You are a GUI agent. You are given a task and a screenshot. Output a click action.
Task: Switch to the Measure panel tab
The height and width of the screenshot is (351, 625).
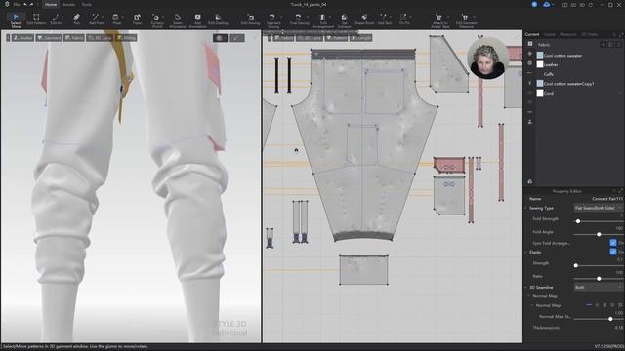[x=567, y=35]
